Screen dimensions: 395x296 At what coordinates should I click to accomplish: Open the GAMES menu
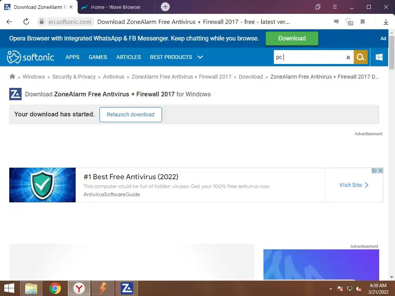(x=98, y=57)
